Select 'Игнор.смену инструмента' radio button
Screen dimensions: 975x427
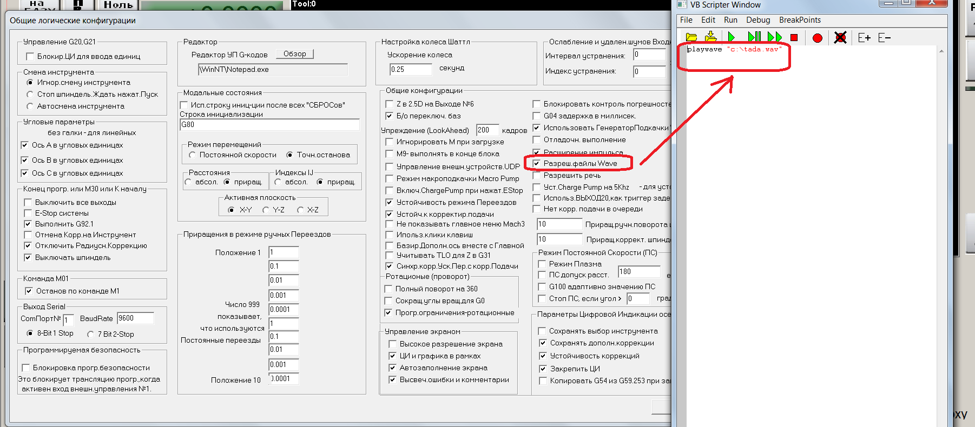pyautogui.click(x=30, y=83)
